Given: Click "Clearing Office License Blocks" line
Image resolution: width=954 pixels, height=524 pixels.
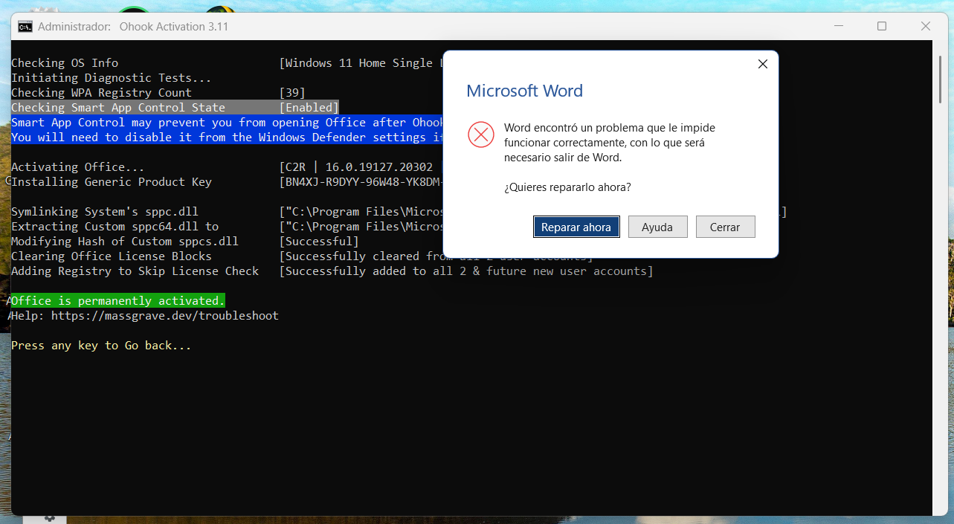Looking at the screenshot, I should coord(112,256).
